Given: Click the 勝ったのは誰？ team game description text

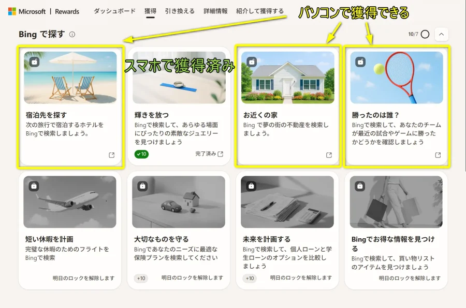Looking at the screenshot, I should pos(397,133).
